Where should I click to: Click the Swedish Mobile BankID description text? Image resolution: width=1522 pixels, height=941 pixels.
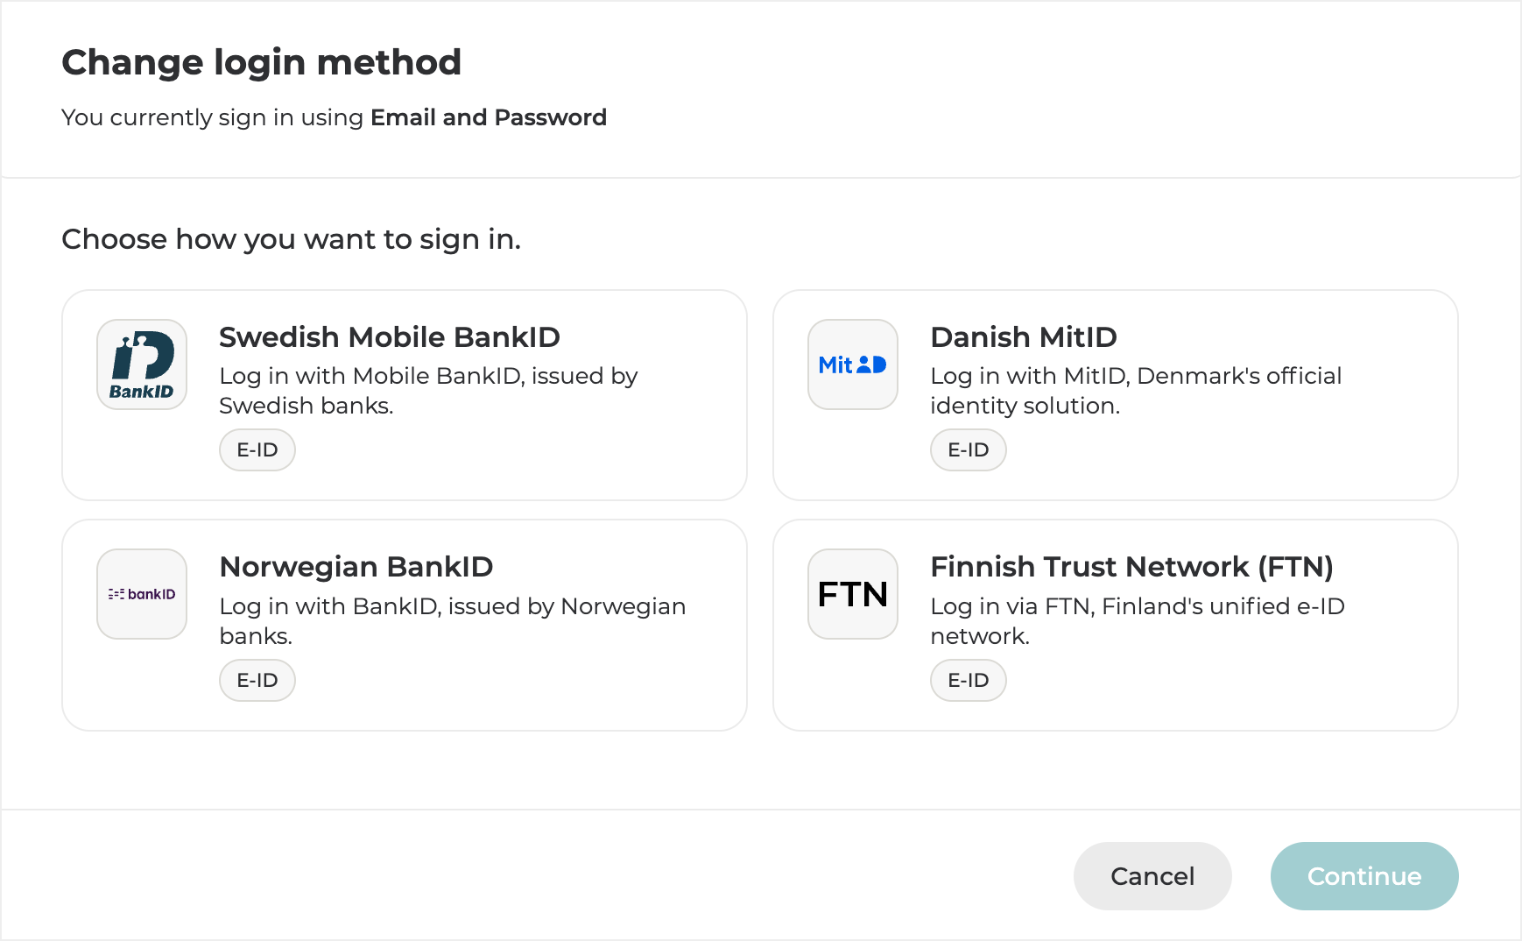tap(427, 391)
